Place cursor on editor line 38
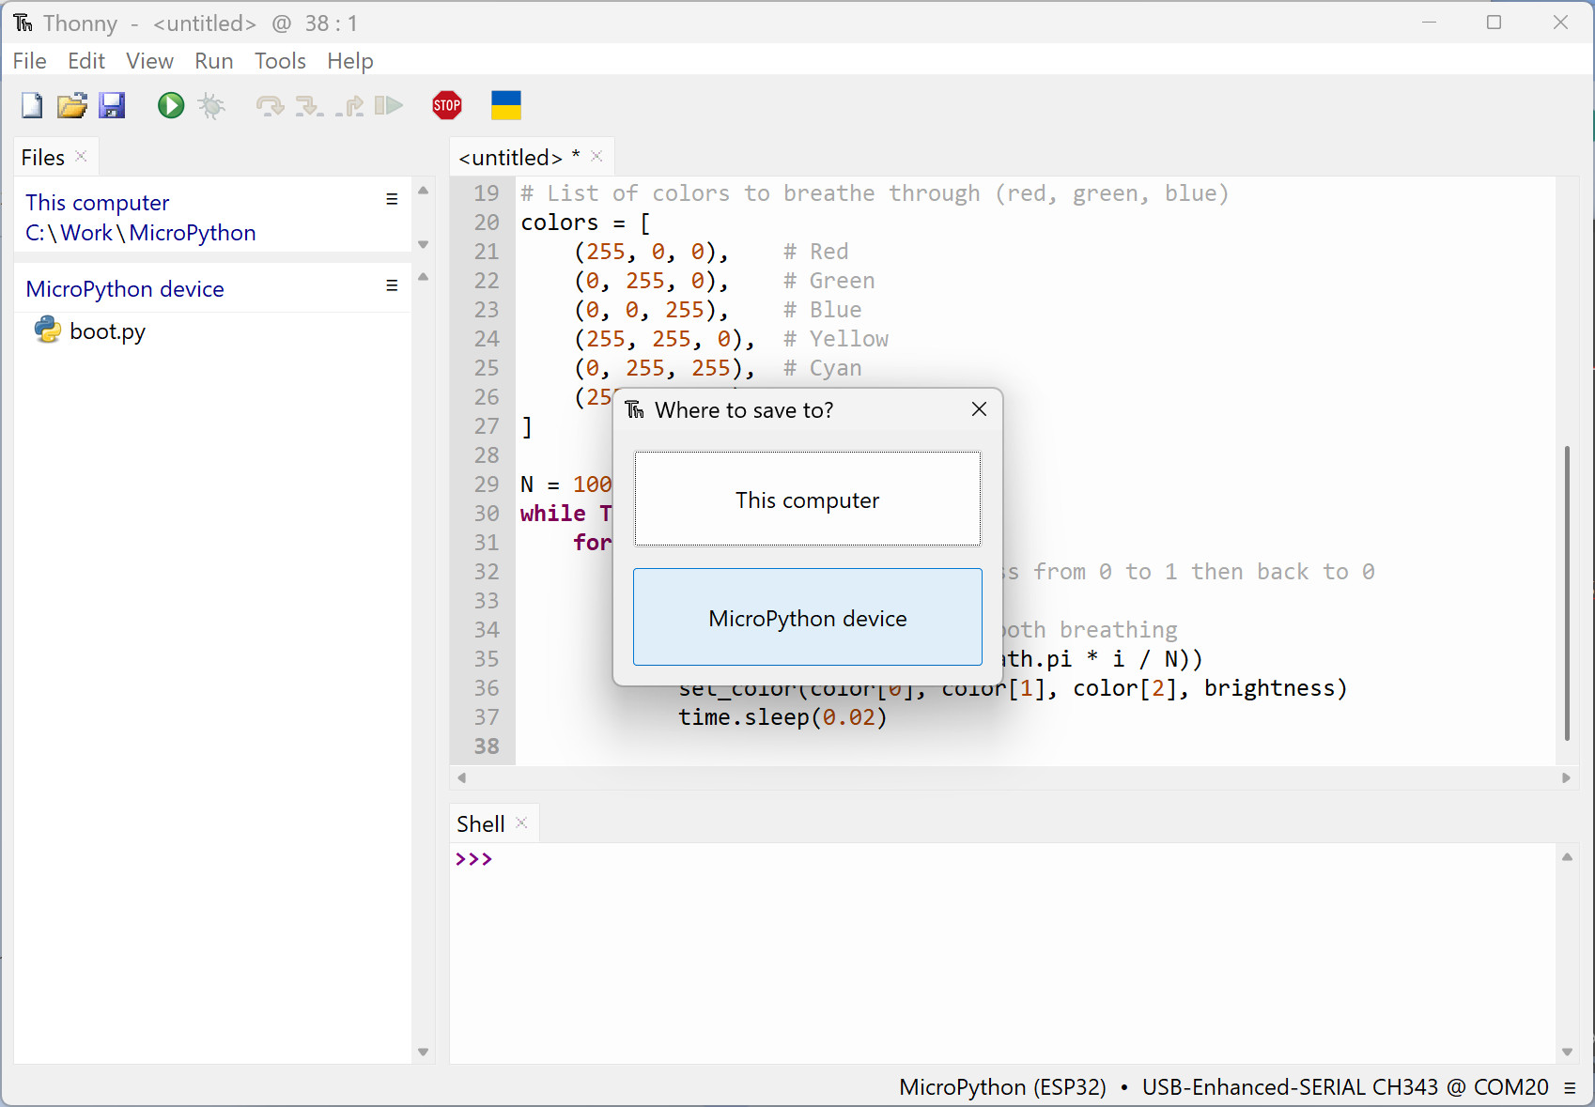1595x1107 pixels. point(1033,746)
